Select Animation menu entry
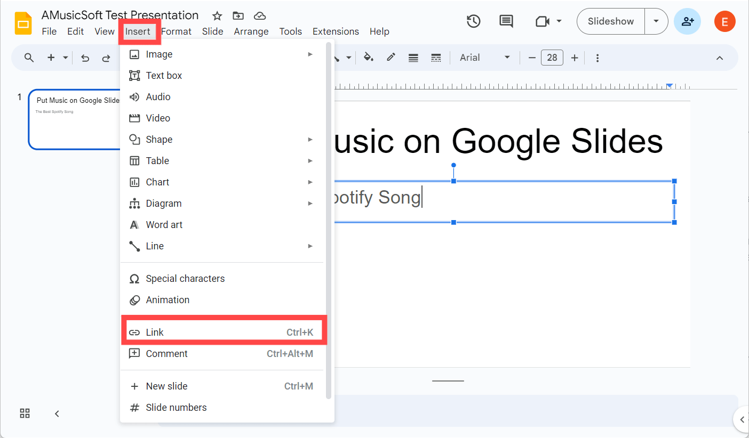Image resolution: width=749 pixels, height=438 pixels. [222, 300]
